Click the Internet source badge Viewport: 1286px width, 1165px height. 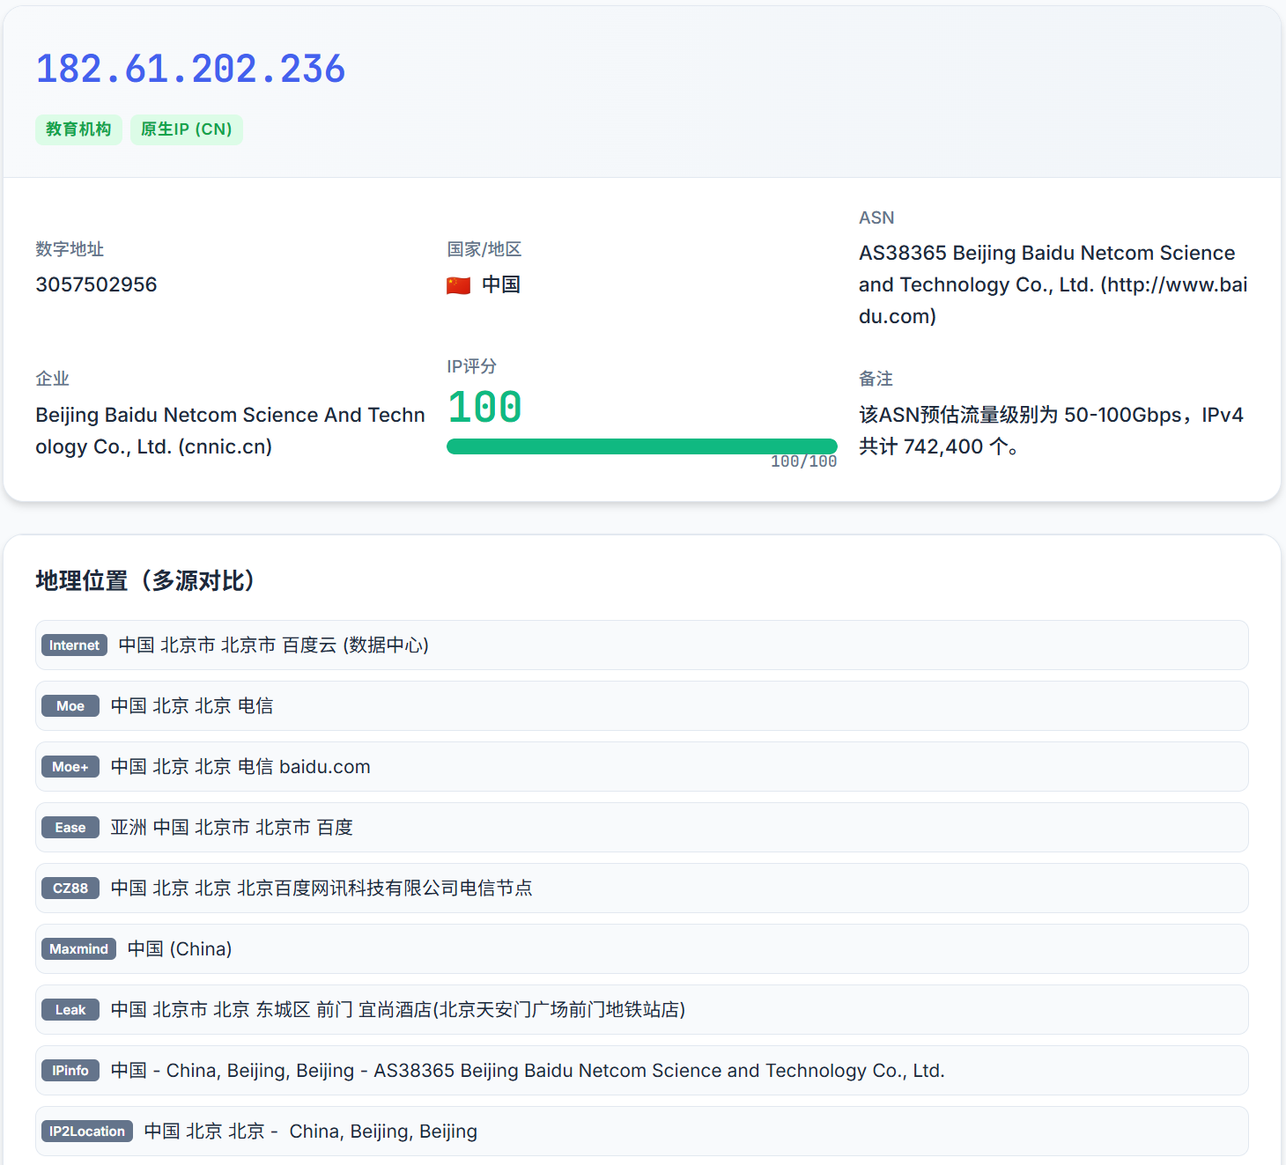[74, 645]
